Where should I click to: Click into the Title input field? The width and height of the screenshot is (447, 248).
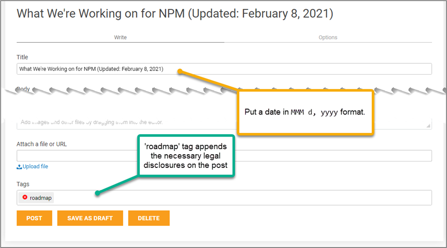[224, 69]
